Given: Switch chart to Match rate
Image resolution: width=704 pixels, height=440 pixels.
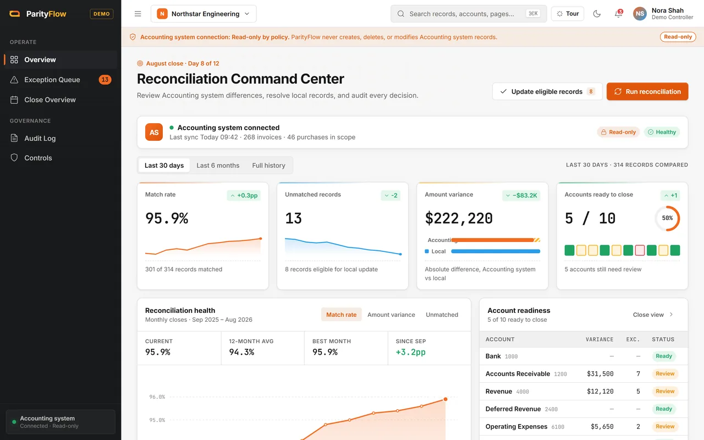Looking at the screenshot, I should (341, 315).
